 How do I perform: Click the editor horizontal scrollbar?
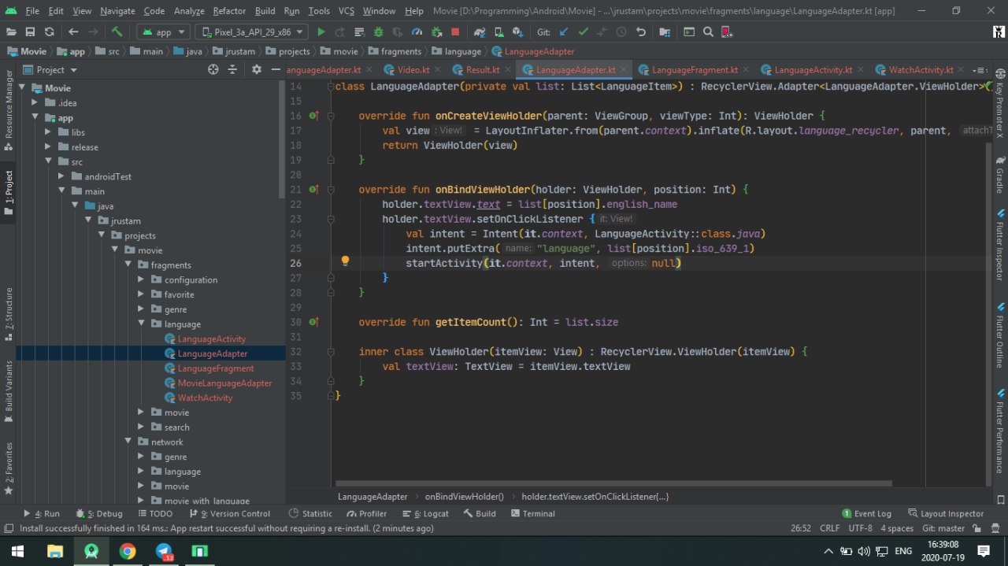(613, 483)
